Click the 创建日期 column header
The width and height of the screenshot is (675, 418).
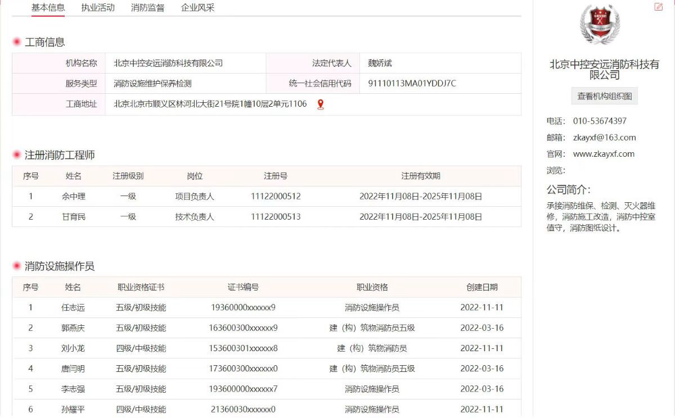point(482,288)
